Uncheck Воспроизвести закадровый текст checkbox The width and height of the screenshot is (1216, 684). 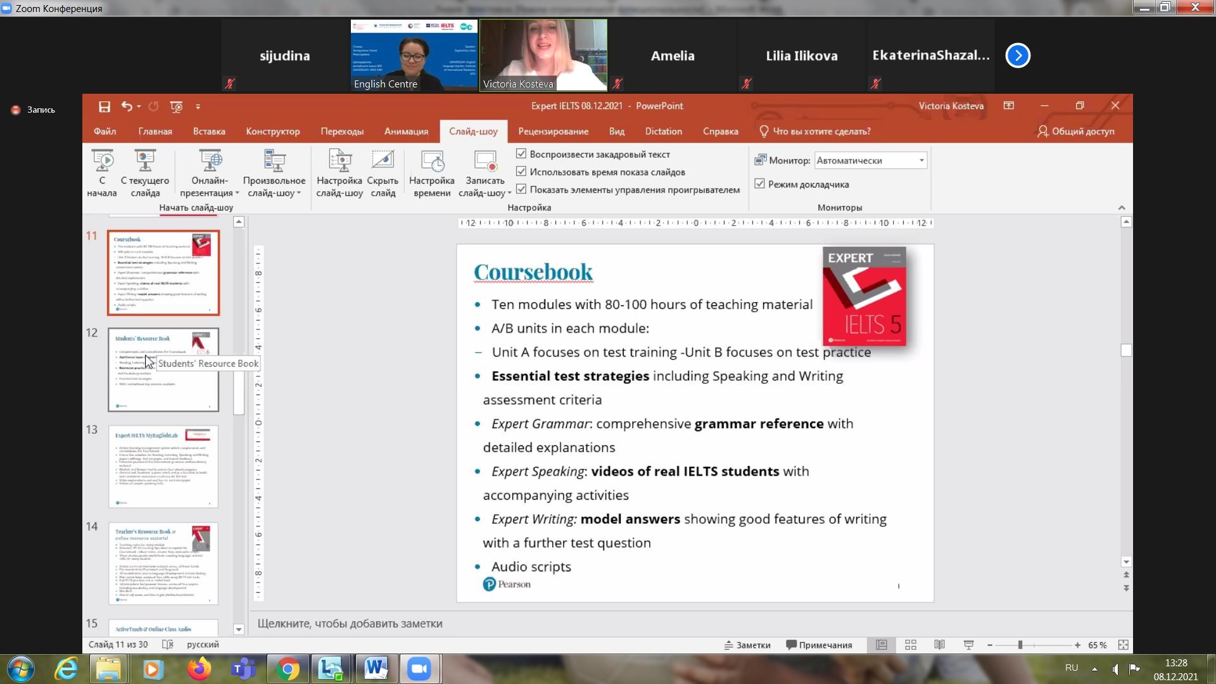point(521,154)
